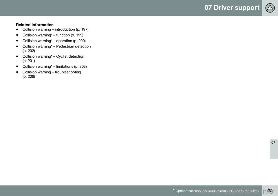Open Collision warning – introduction (p. 197)
The height and width of the screenshot is (196, 278).
click(x=55, y=30)
